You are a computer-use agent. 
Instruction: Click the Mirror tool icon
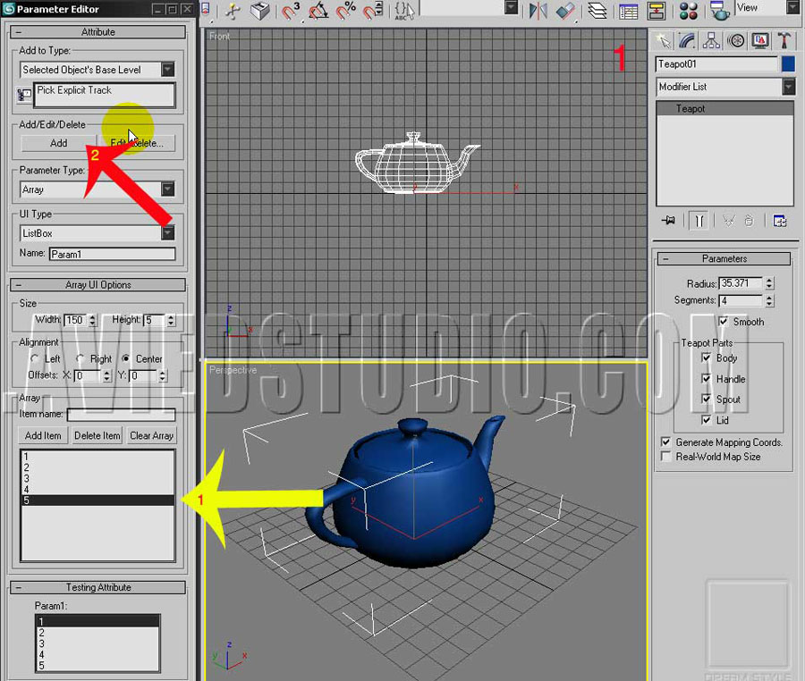(538, 11)
